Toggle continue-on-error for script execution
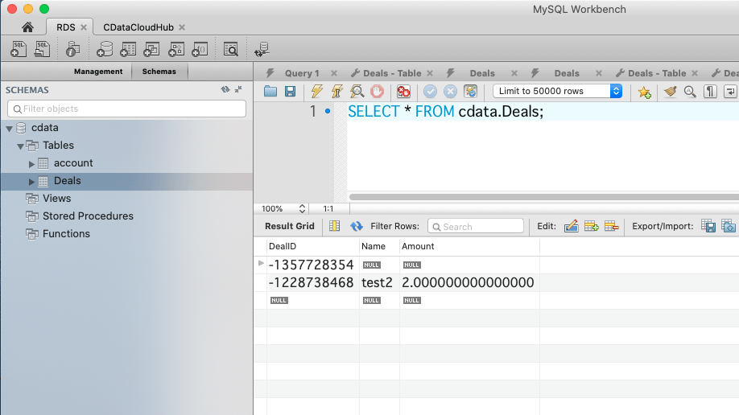 click(403, 91)
